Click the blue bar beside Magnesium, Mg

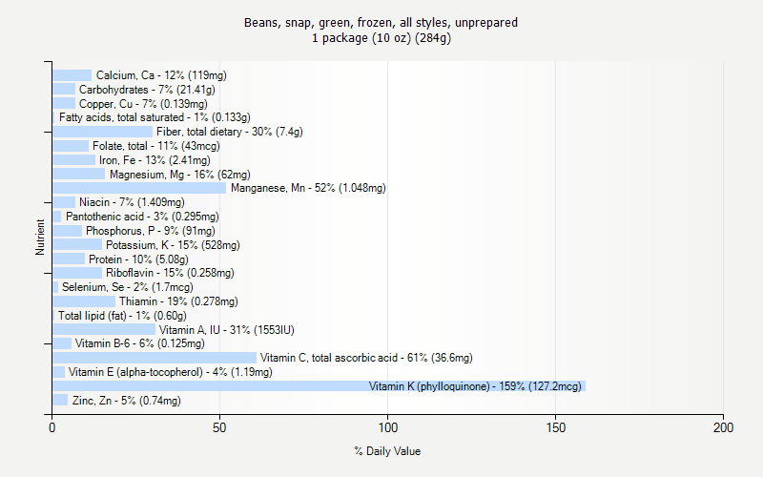pos(79,175)
